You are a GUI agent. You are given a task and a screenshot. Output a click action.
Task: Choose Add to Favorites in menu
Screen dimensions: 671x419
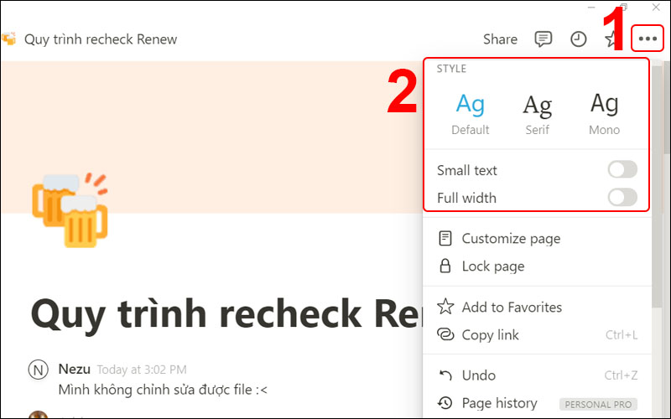tap(511, 308)
